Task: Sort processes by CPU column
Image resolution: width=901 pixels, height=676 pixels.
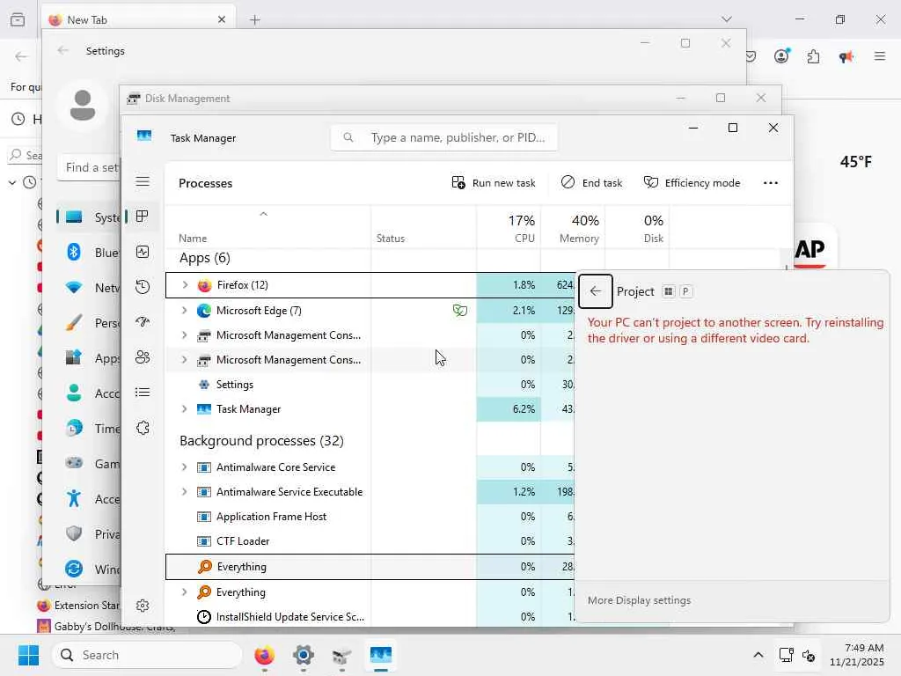Action: pos(509,228)
